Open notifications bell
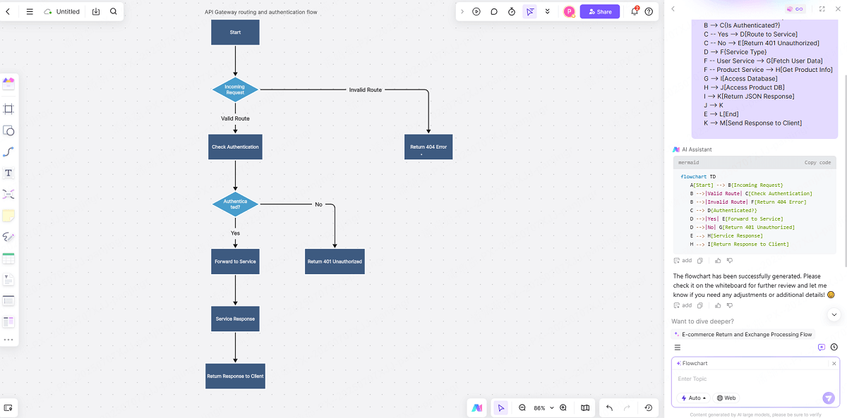This screenshot has height=418, width=847. click(x=634, y=11)
